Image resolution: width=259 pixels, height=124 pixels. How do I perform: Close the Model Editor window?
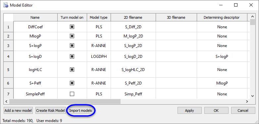click(251, 5)
